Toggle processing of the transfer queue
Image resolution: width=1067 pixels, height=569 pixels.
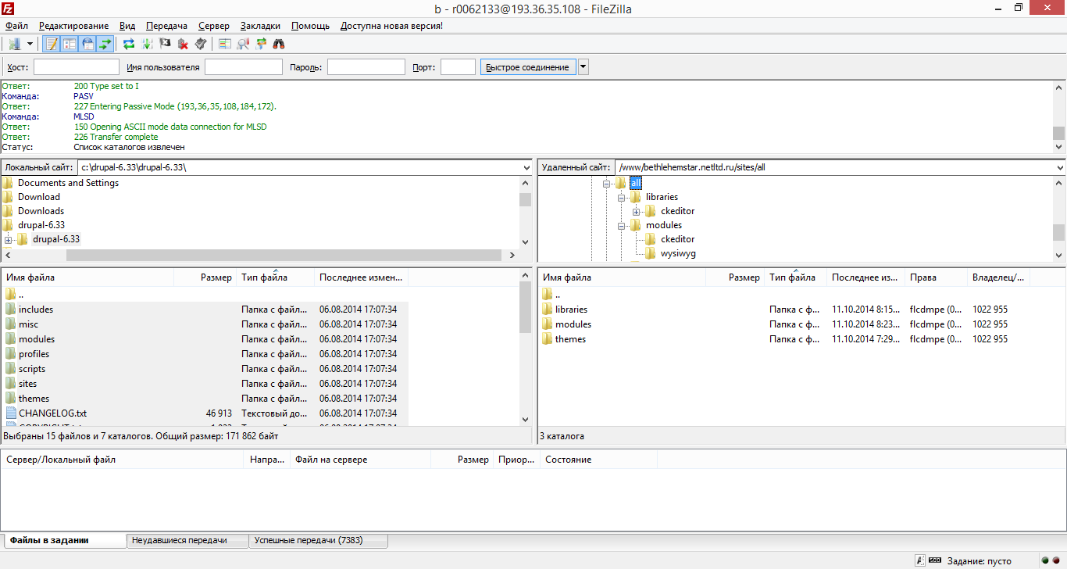(148, 44)
